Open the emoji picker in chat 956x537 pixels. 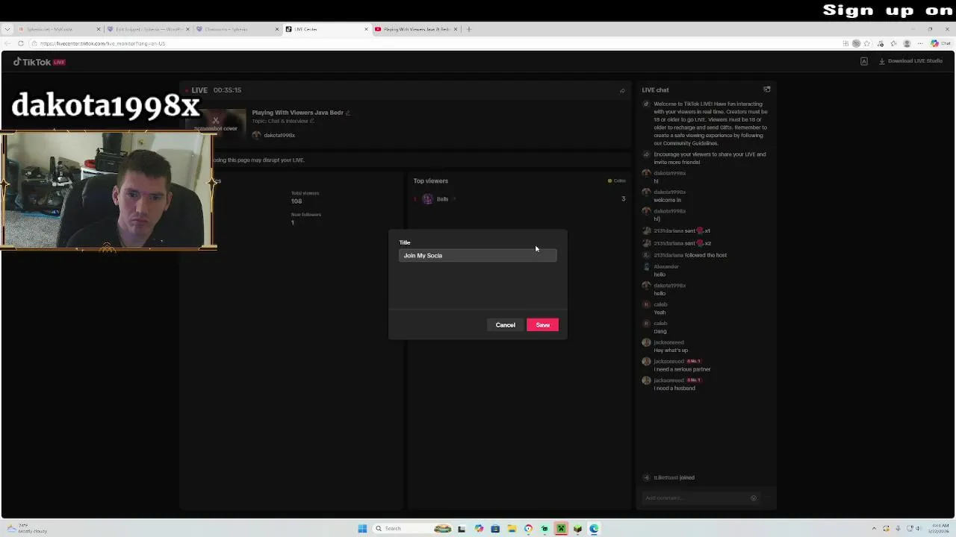pos(753,498)
